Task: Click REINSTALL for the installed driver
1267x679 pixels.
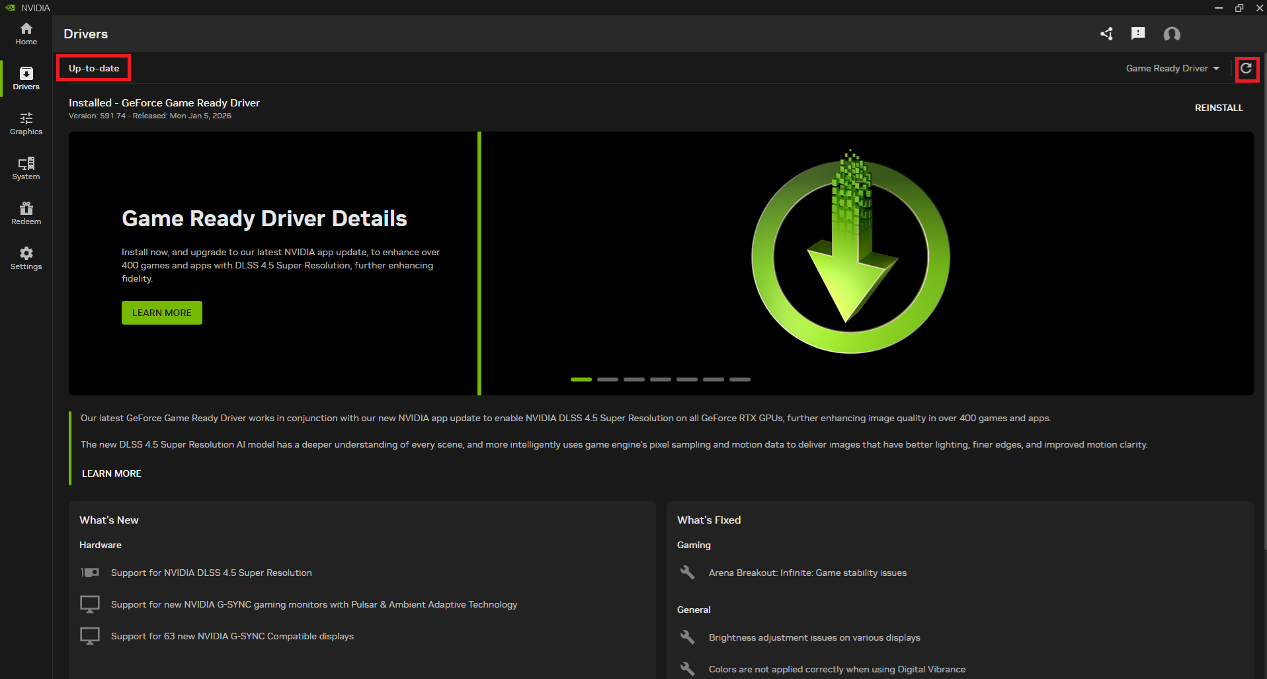Action: (1219, 108)
